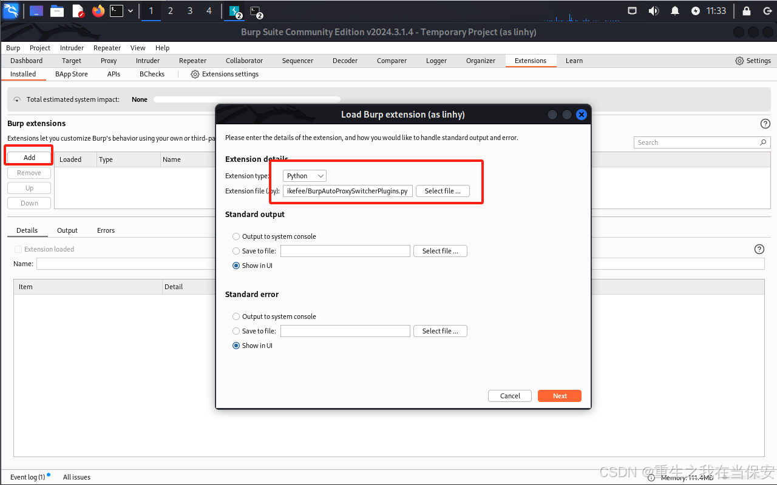This screenshot has height=485, width=777.
Task: Switch to the Errors tab in details pane
Action: pos(106,230)
